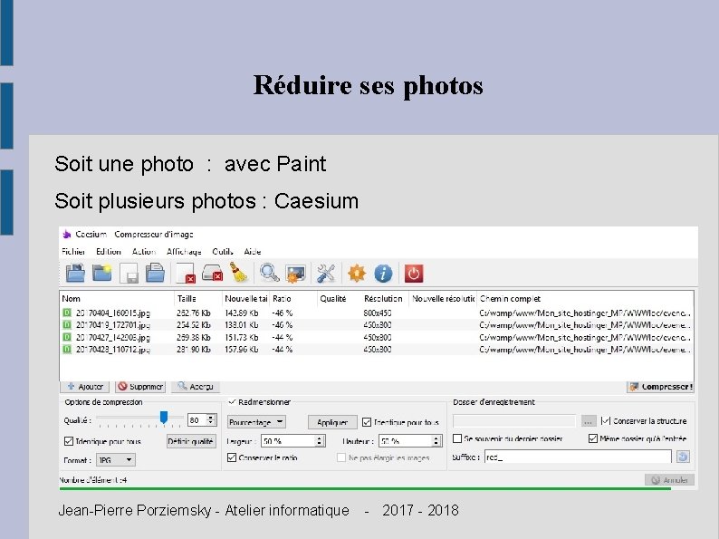
Task: Open the Aide menu
Action: 253,251
